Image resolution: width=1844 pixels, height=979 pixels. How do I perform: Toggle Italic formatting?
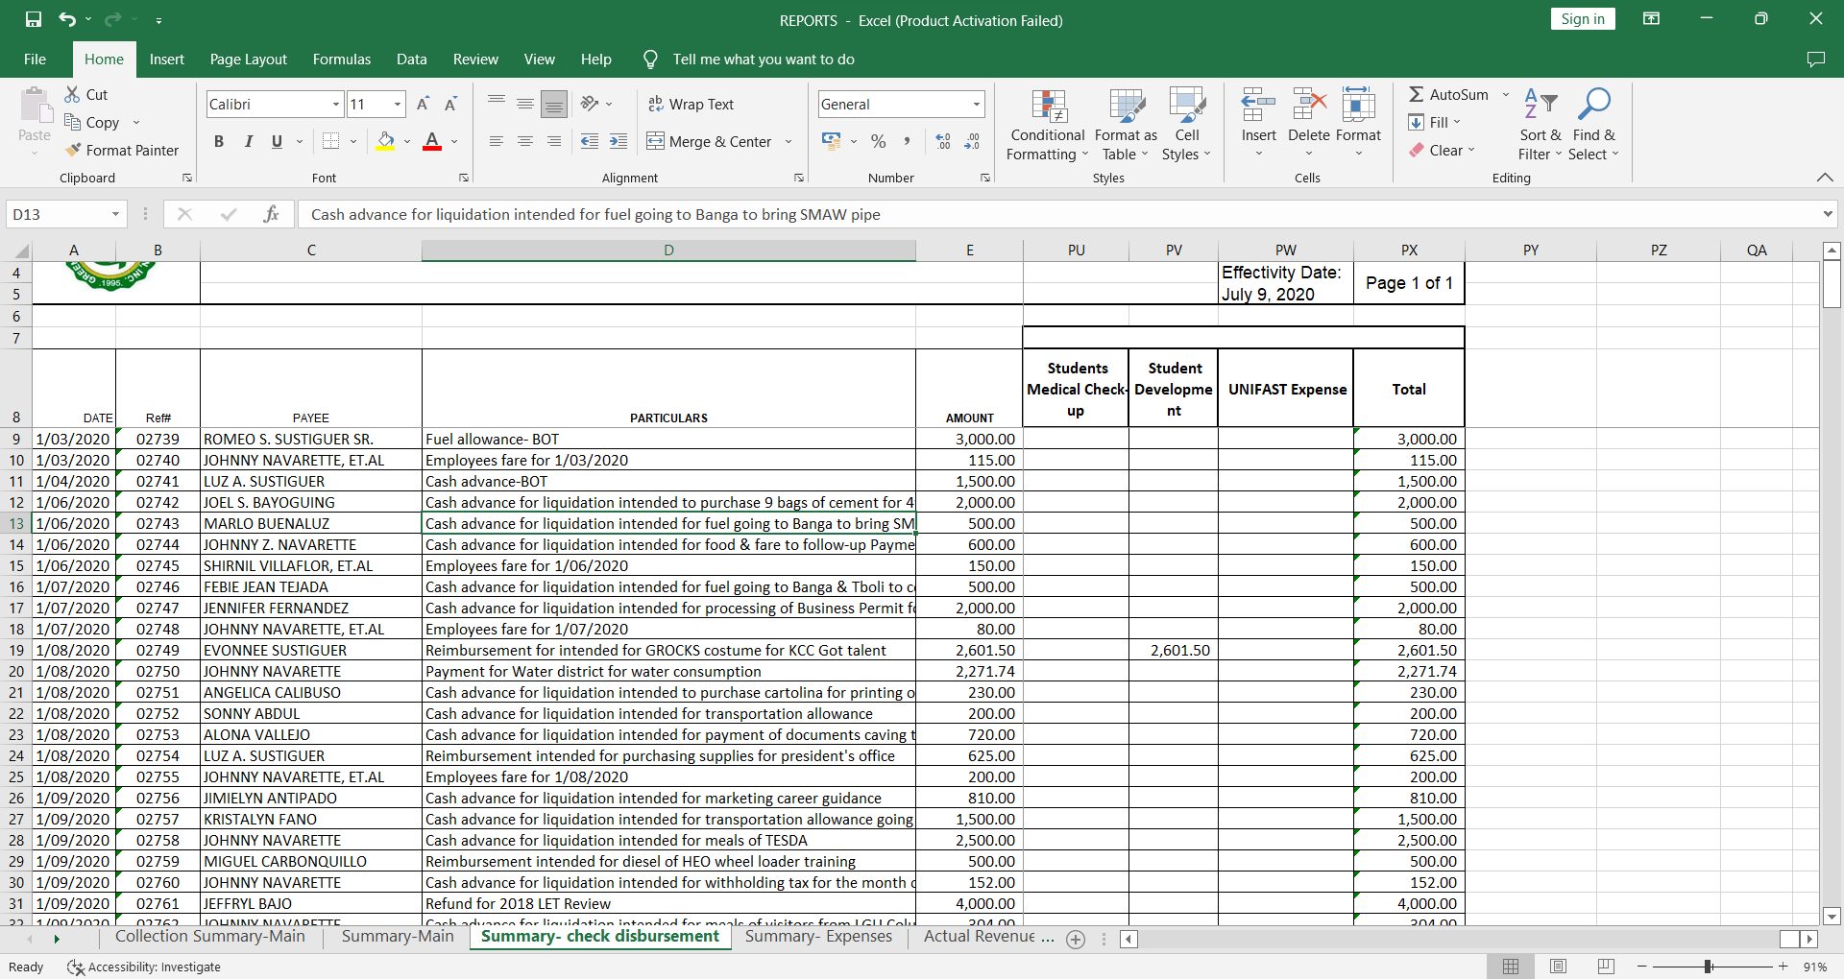(248, 141)
